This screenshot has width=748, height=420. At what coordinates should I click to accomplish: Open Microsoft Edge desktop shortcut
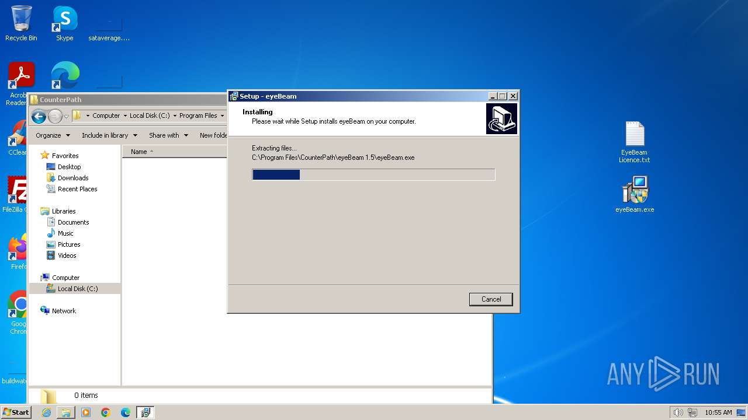[65, 76]
